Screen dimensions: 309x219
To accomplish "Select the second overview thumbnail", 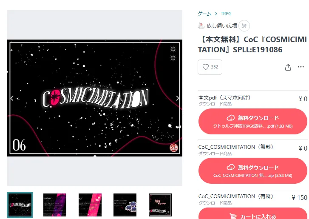I will tap(55, 205).
